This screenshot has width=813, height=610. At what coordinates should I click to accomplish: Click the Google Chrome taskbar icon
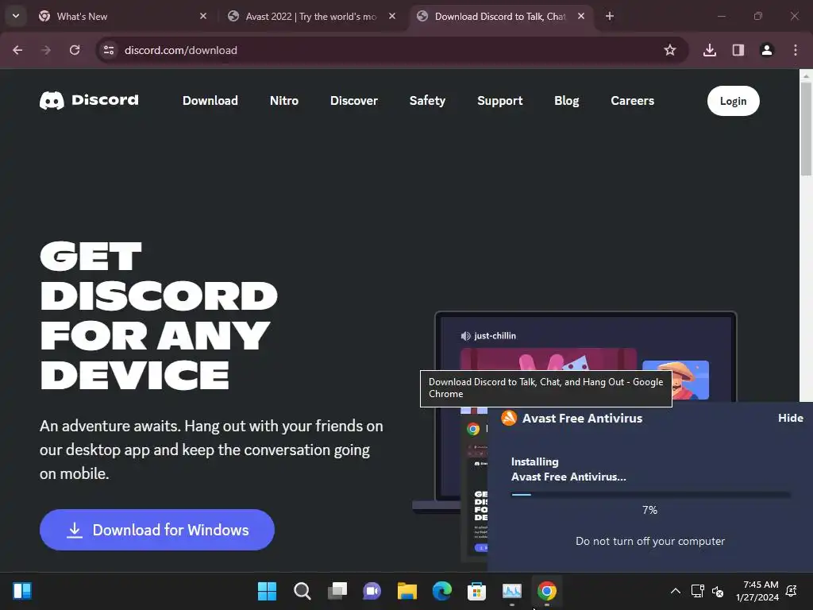click(546, 591)
